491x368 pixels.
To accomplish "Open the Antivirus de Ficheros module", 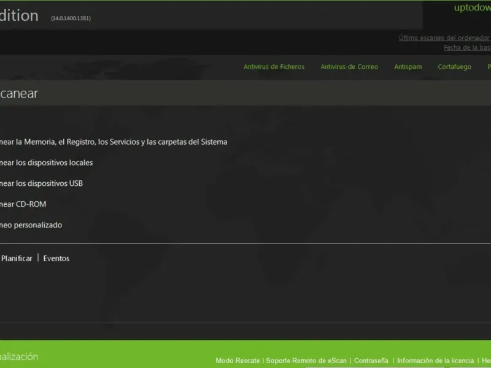I will pos(274,67).
